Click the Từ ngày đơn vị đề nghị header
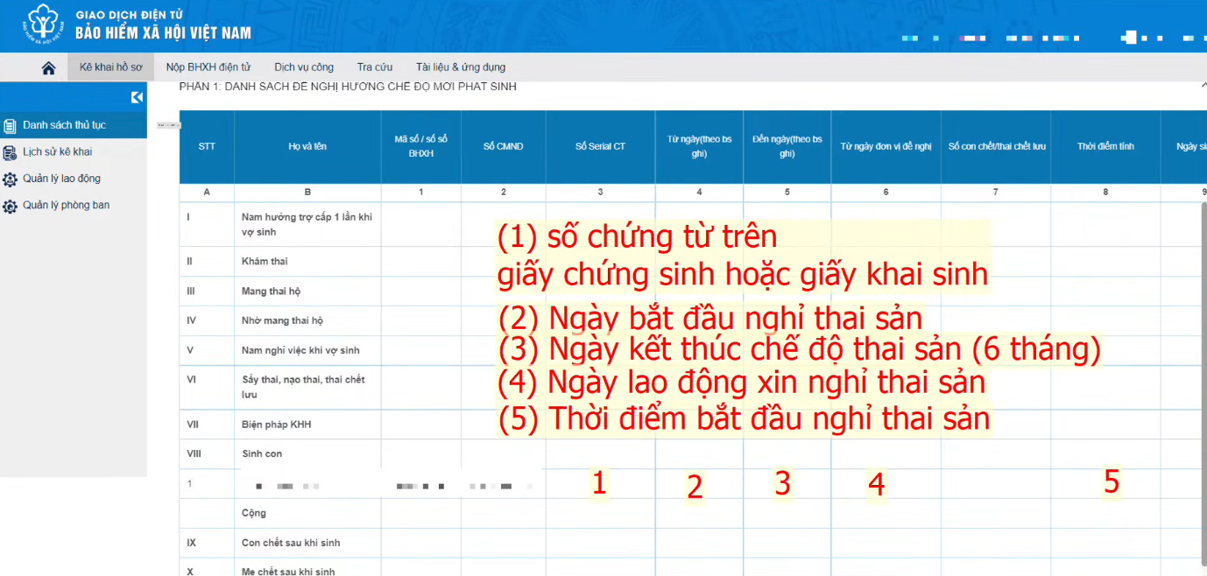 point(886,146)
